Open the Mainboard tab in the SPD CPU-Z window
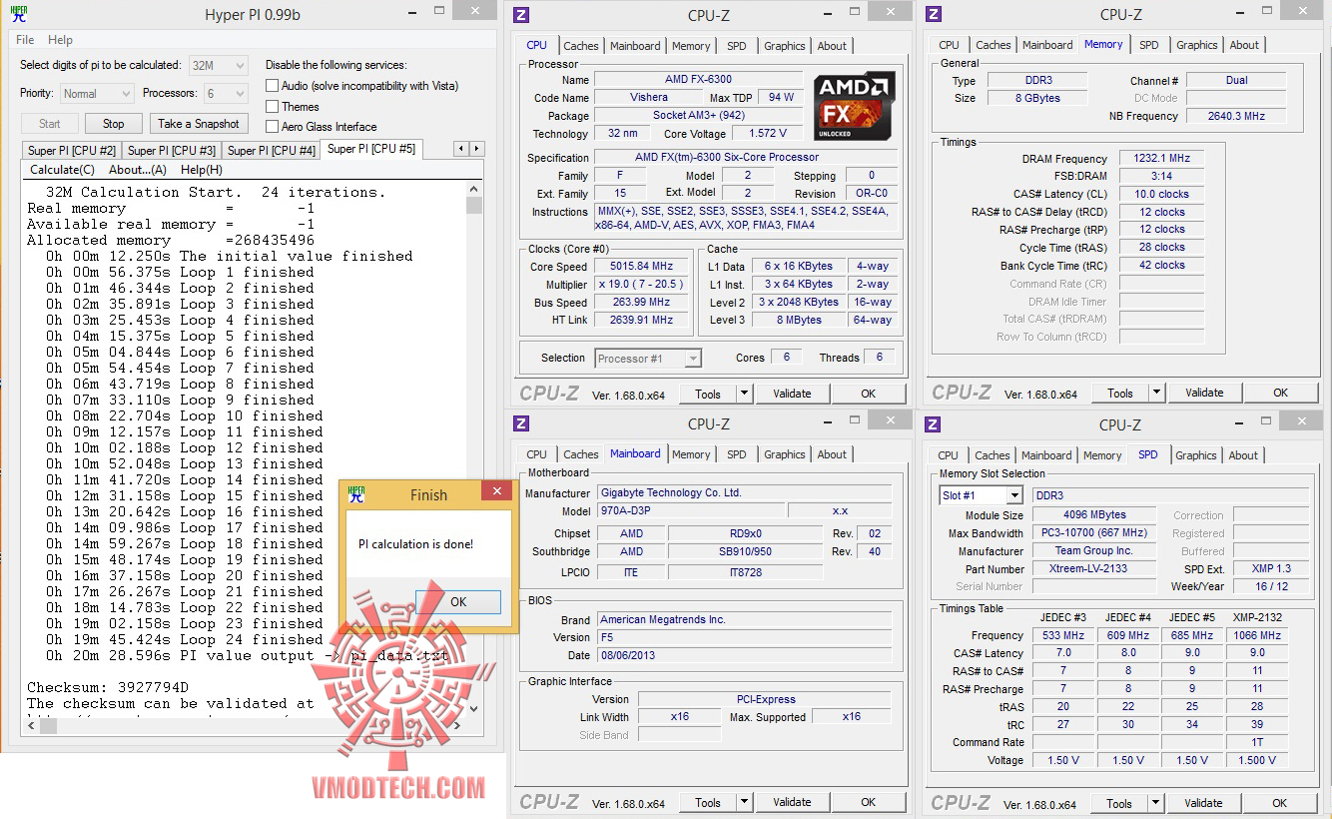1332x819 pixels. 1046,455
